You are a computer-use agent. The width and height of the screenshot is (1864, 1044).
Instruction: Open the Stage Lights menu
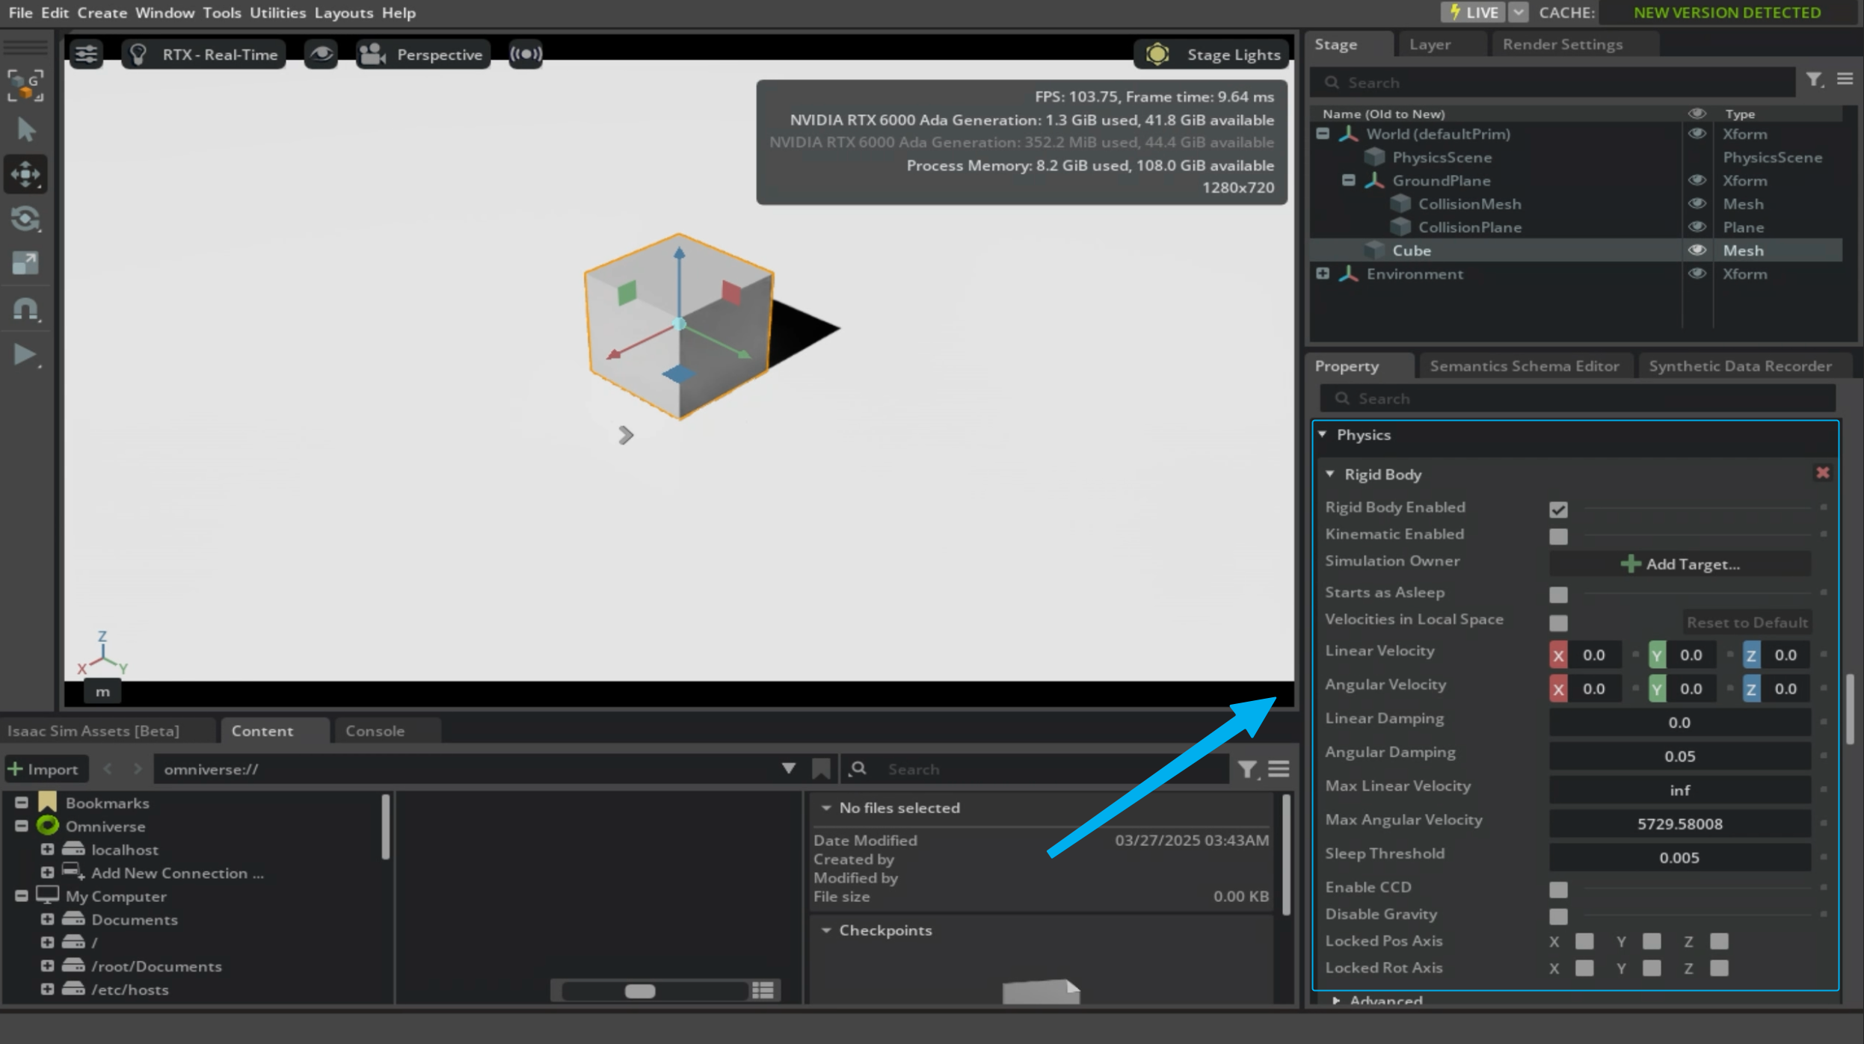click(1211, 54)
